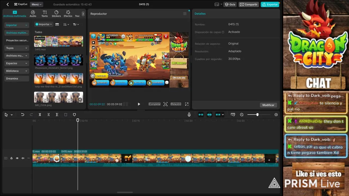Click the Modificar button

coord(268,105)
